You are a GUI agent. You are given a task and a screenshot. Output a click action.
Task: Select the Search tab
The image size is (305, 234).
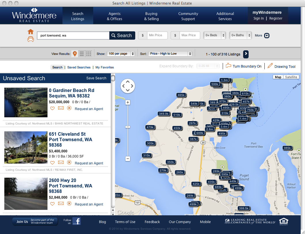[57, 67]
